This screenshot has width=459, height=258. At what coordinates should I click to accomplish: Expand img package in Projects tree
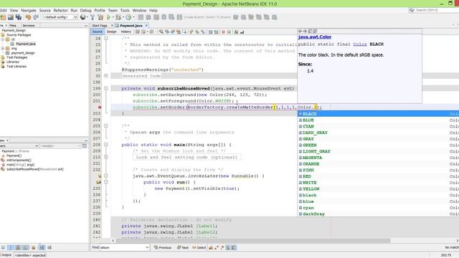(x=3, y=48)
